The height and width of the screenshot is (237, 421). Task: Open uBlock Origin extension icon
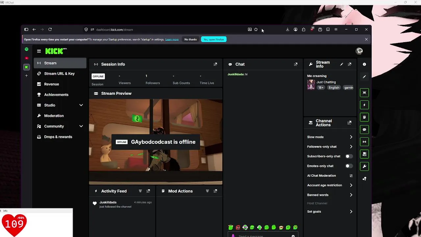(x=312, y=30)
